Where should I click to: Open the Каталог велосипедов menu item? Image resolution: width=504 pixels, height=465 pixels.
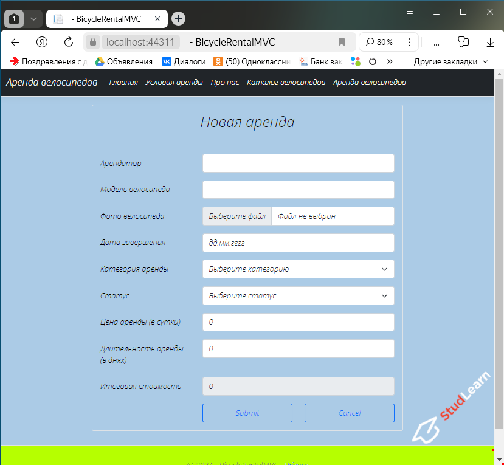pos(286,82)
